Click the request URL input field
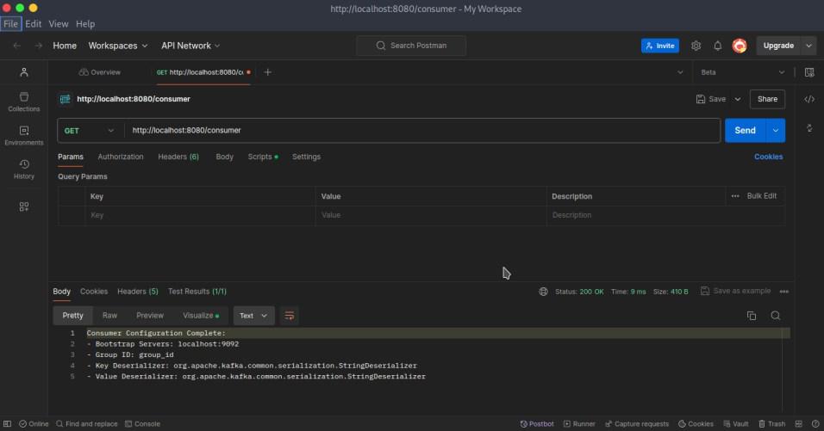 tap(422, 131)
